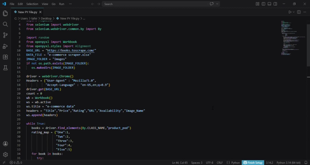
Task: Toggle the primary side bar
Action: [263, 4]
